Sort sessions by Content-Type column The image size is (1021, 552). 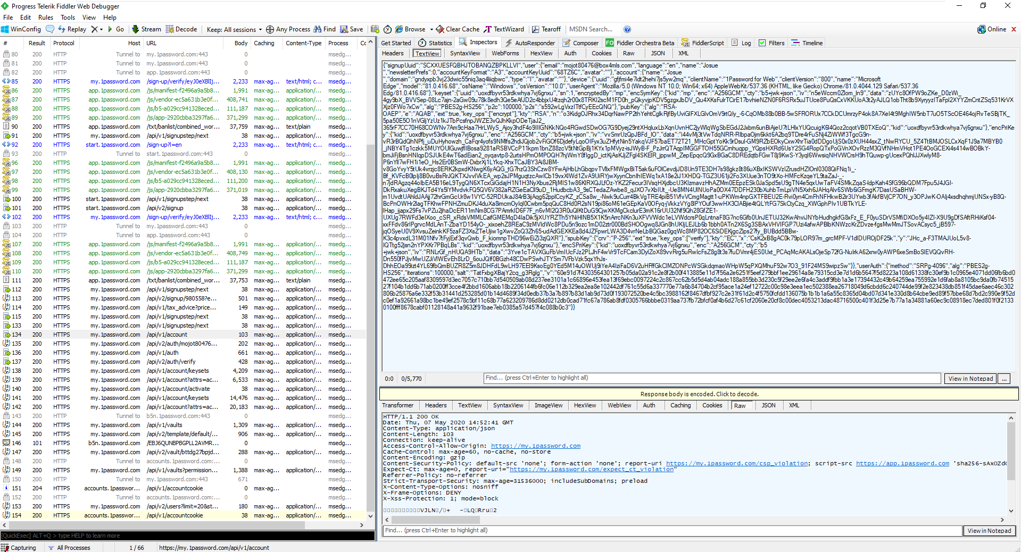tap(303, 43)
